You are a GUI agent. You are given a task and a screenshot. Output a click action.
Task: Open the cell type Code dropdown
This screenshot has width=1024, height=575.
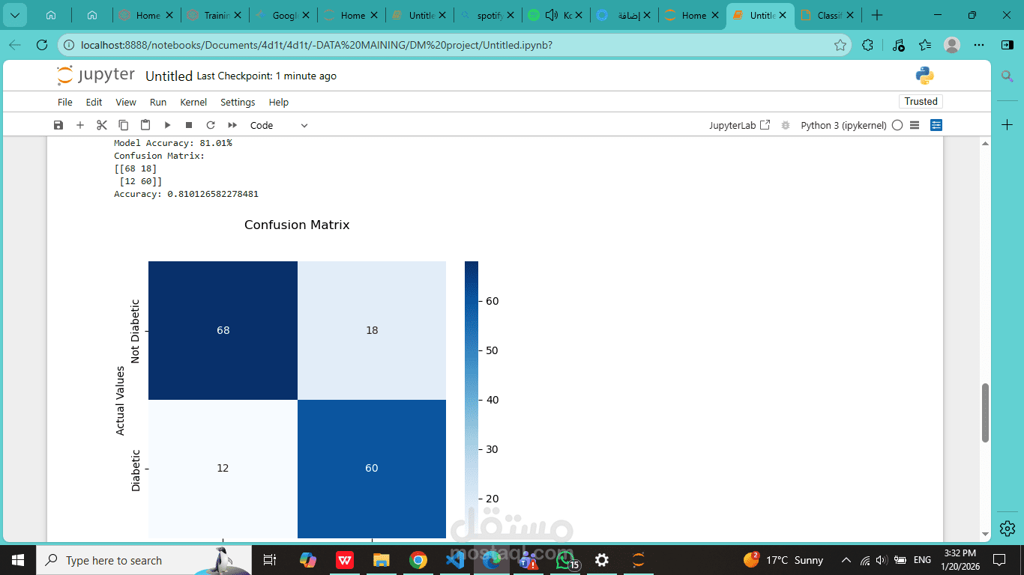coord(279,125)
